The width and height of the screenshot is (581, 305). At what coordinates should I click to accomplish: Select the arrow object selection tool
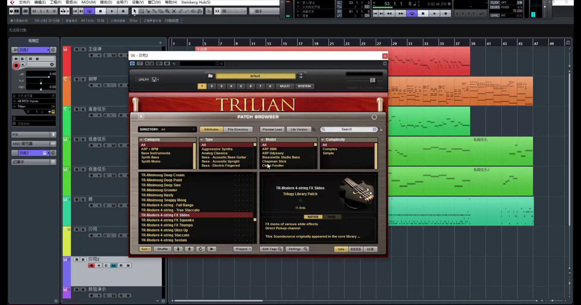pyautogui.click(x=134, y=11)
